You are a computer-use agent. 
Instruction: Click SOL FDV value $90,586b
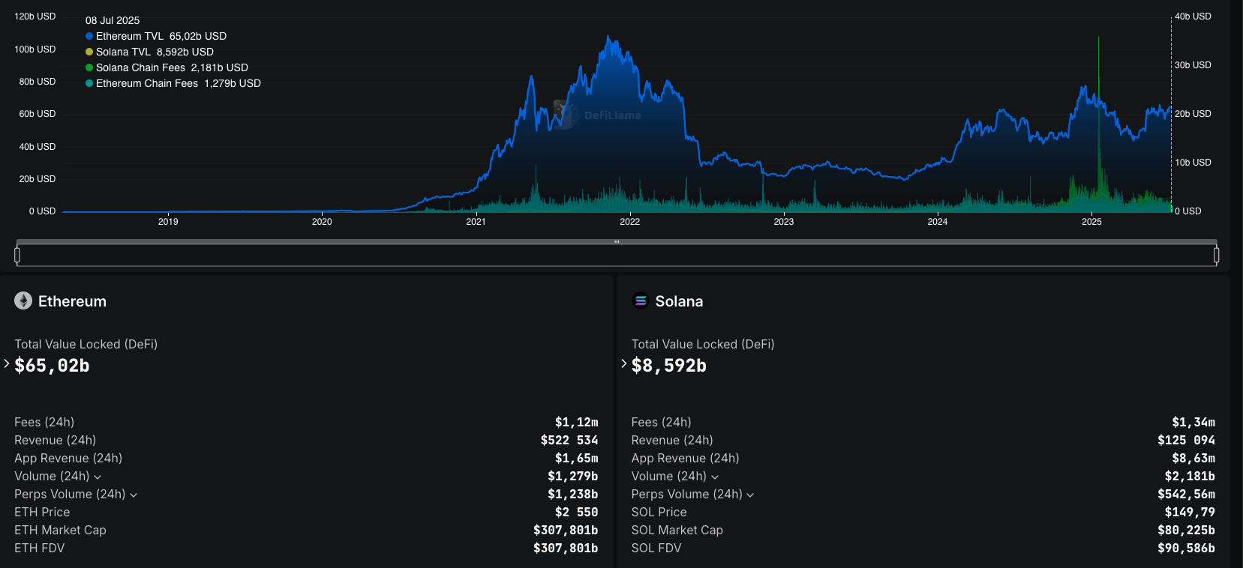(1186, 549)
